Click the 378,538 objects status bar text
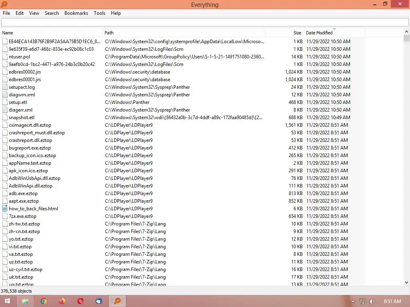 [16, 291]
